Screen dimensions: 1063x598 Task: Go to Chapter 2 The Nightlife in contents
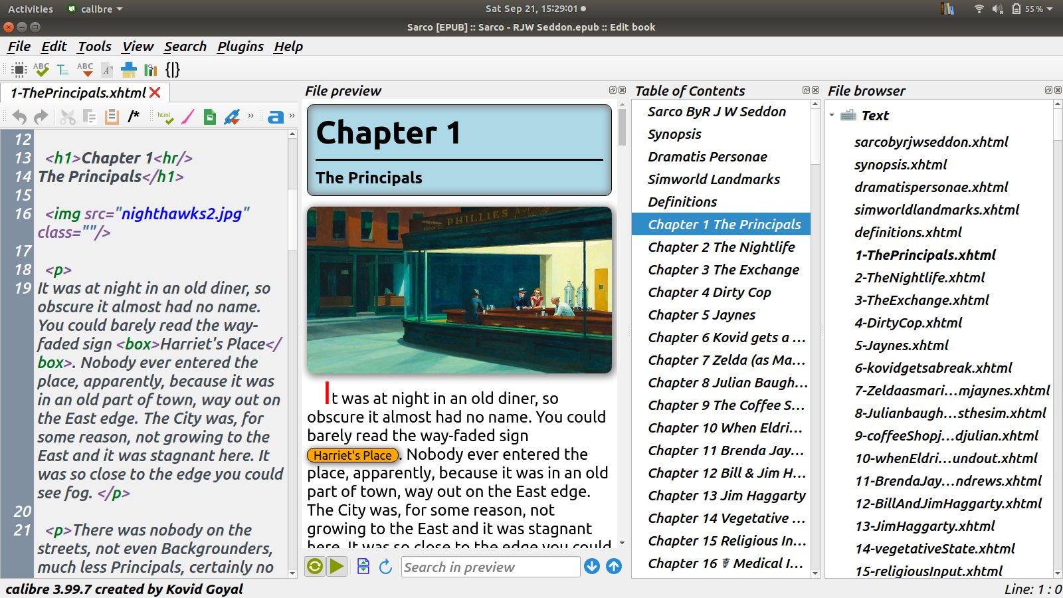coord(722,247)
